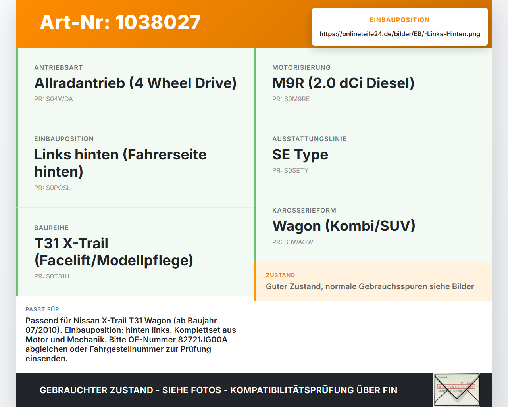Image resolution: width=508 pixels, height=407 pixels.
Task: Click EINBAUPOSITION label in the green card
Action: [x=64, y=139]
